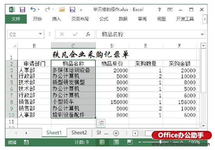Click the Redo arrow icon
The height and width of the screenshot is (150, 215).
pyautogui.click(x=47, y=9)
